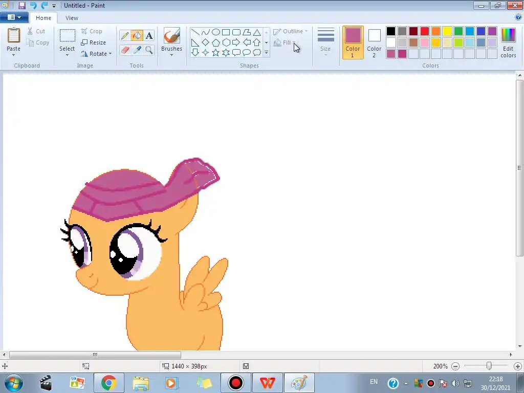Choose the Five-point star shape
This screenshot has width=524, height=393.
pyautogui.click(x=216, y=53)
